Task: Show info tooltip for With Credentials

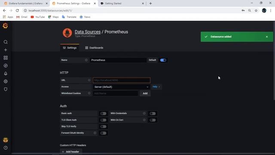Action: click(144, 113)
